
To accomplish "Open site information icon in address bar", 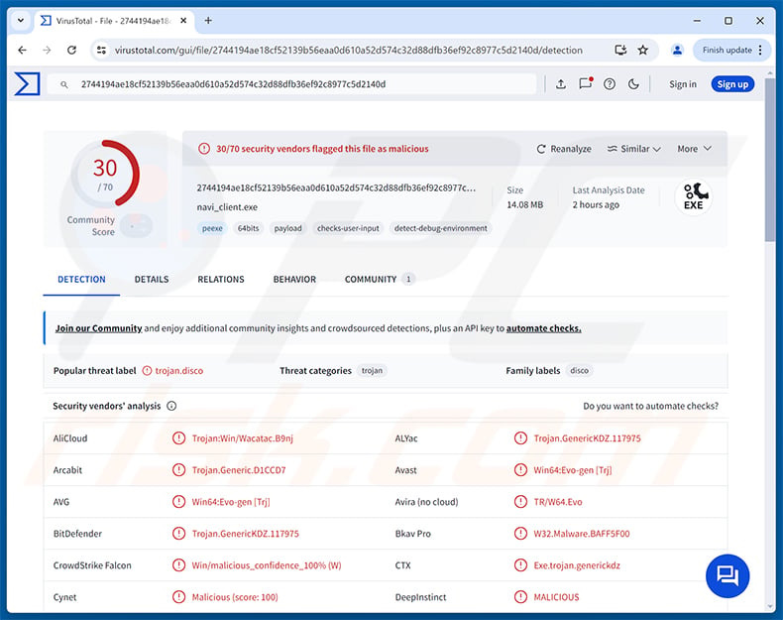I will click(101, 50).
